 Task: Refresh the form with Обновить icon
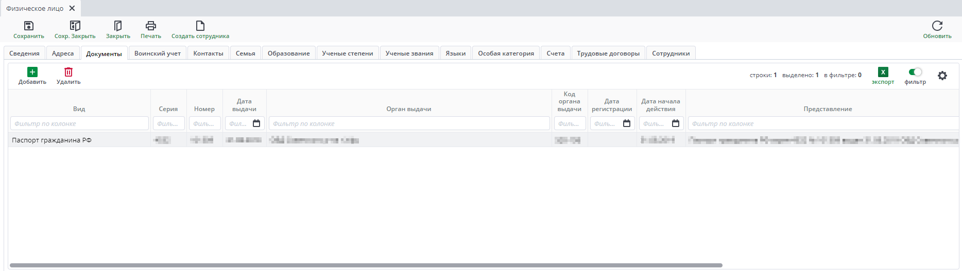[937, 26]
